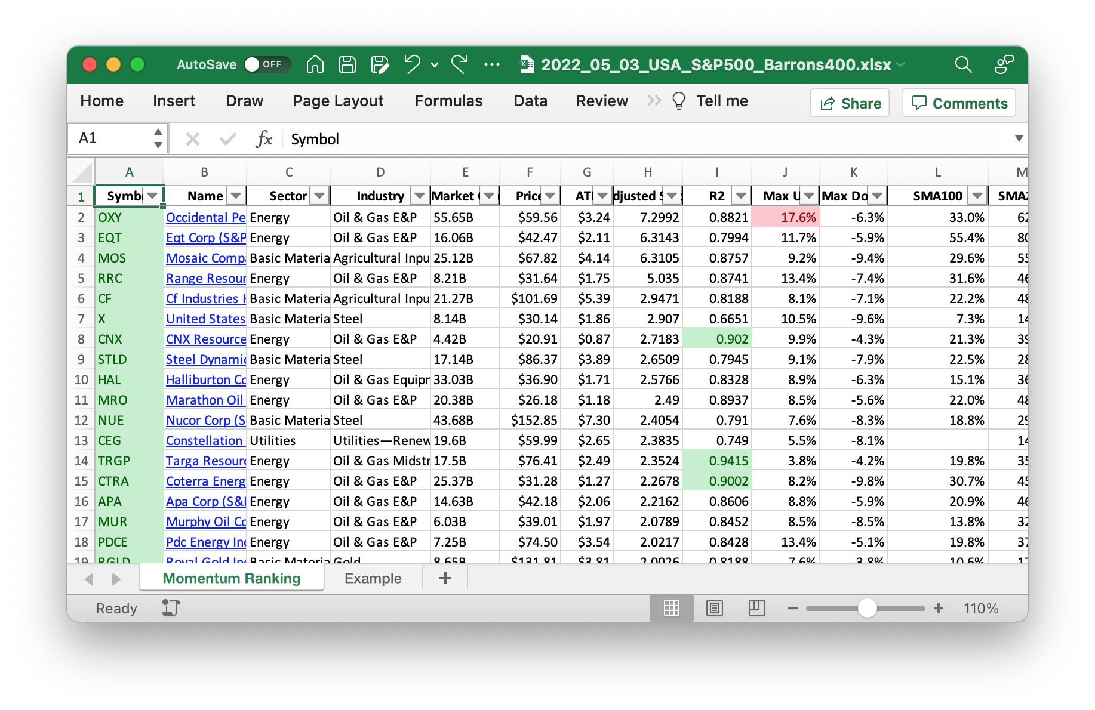The image size is (1095, 710).
Task: Click the Home icon in title bar
Action: coord(315,64)
